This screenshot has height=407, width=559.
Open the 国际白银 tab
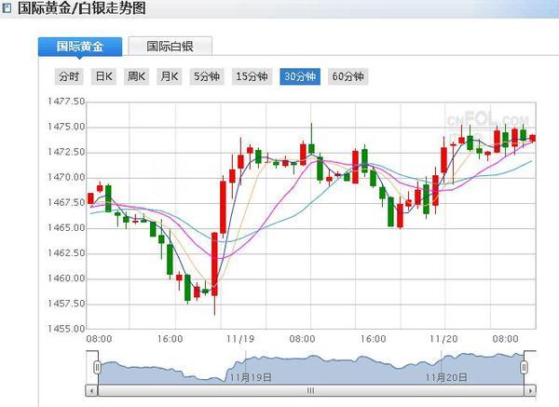click(x=170, y=46)
